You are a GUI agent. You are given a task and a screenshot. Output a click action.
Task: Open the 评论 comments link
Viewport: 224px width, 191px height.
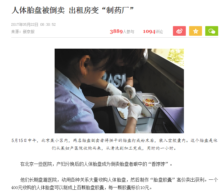click(x=159, y=32)
